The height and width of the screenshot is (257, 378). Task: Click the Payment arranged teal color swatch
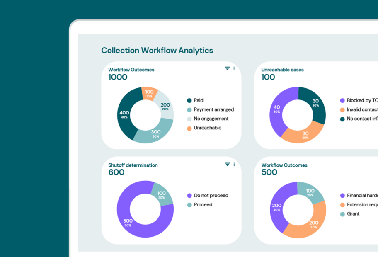tap(189, 109)
